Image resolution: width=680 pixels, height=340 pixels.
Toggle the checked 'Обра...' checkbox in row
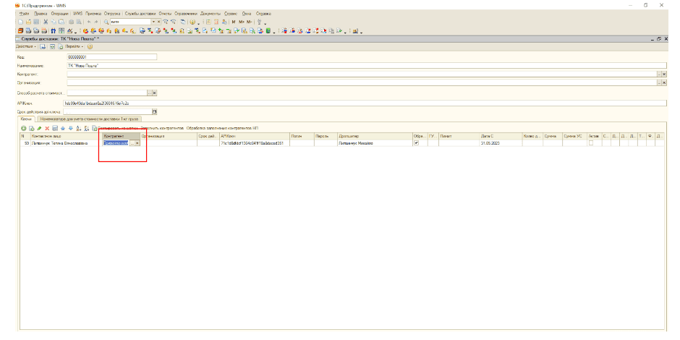point(415,143)
